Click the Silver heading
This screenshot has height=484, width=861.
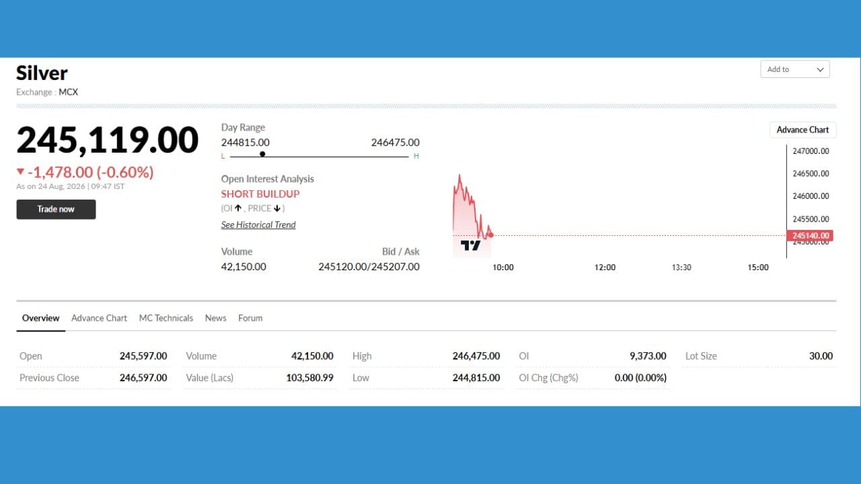pyautogui.click(x=42, y=73)
